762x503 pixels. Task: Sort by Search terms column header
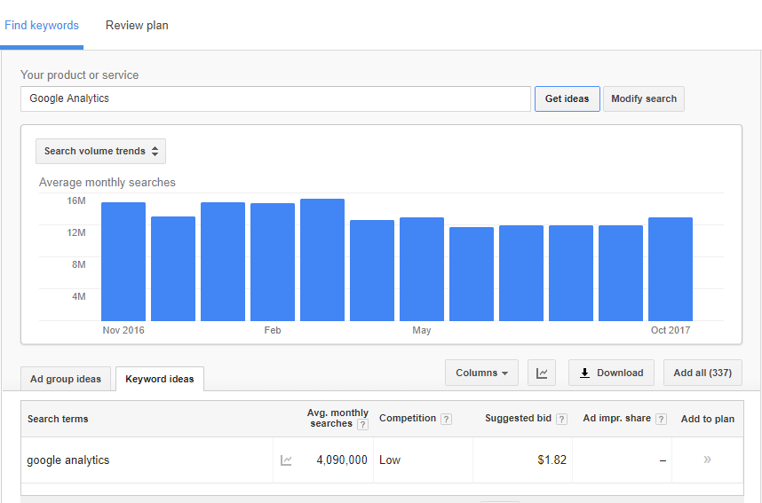(x=58, y=419)
